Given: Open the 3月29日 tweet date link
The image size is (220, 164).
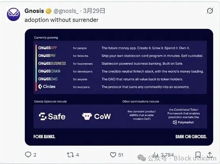Looking at the screenshot, I should tap(94, 11).
